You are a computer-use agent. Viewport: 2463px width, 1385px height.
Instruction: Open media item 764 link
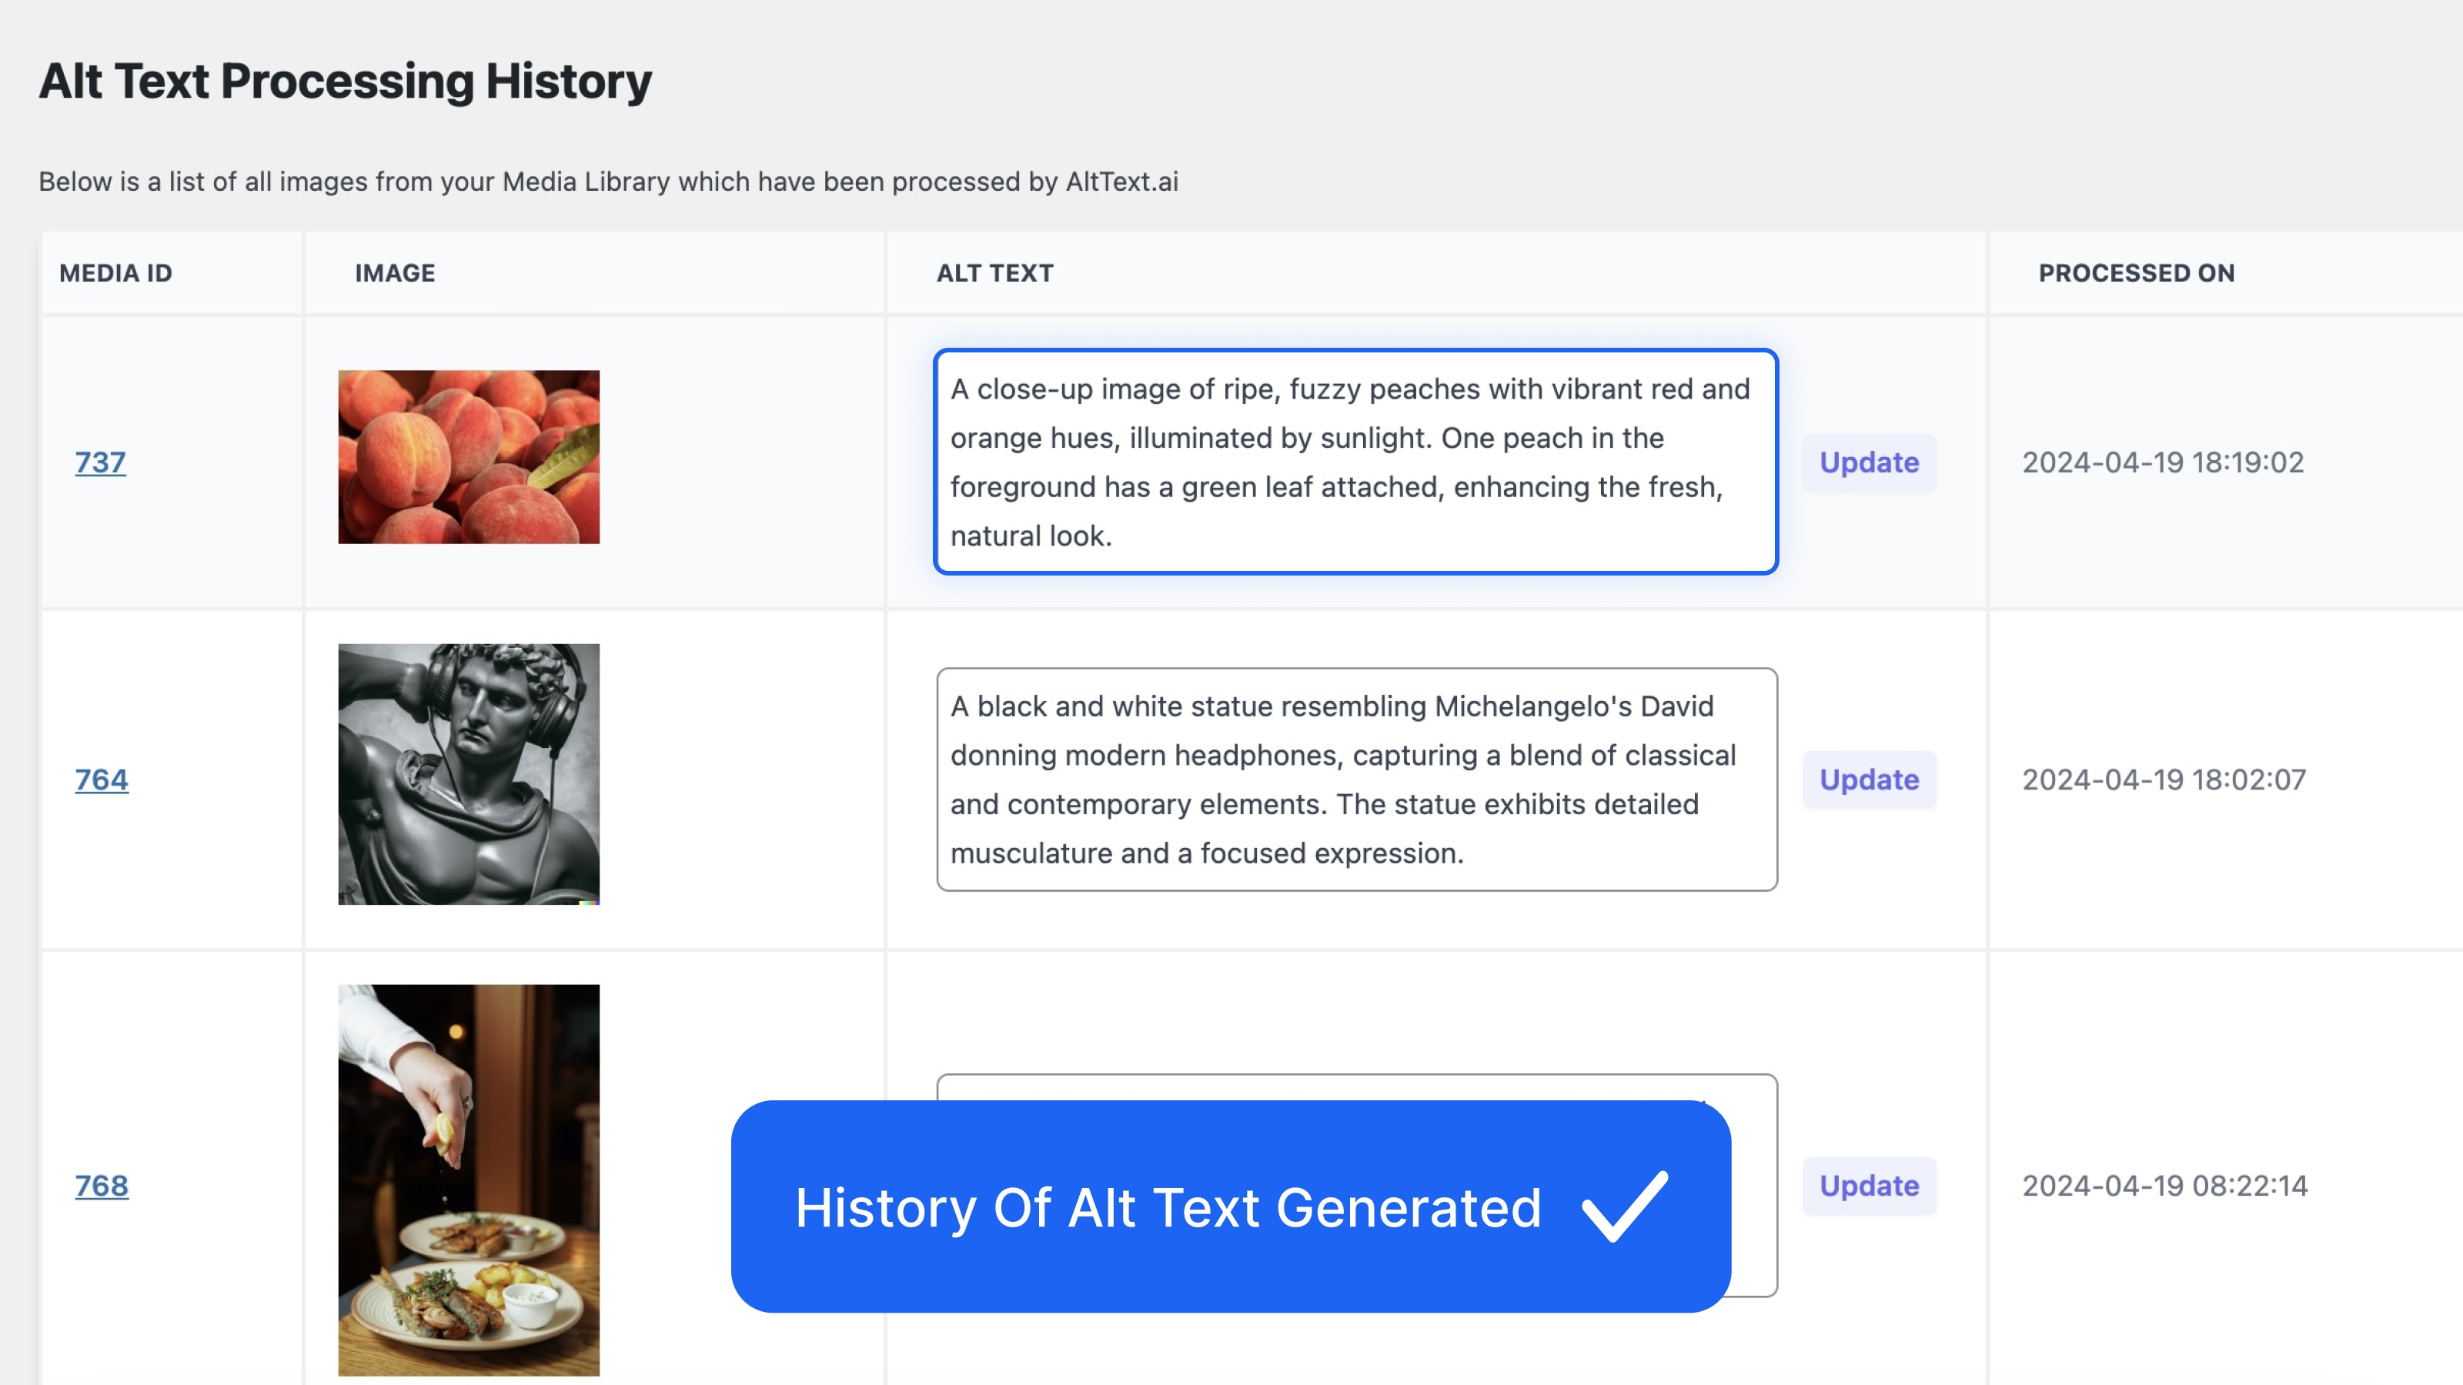click(x=102, y=779)
